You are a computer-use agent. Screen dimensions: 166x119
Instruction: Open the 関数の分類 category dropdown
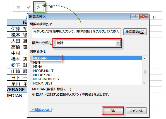point(118,43)
